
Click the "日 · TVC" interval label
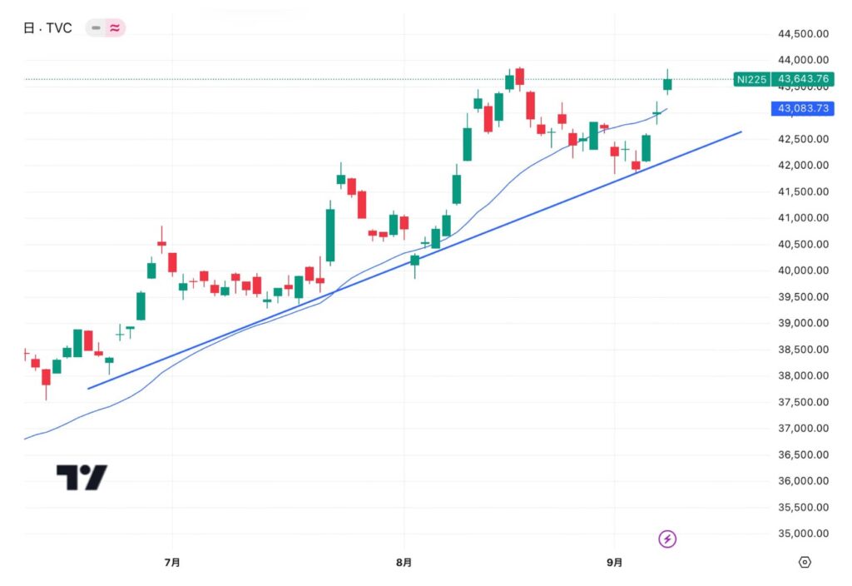(x=47, y=27)
